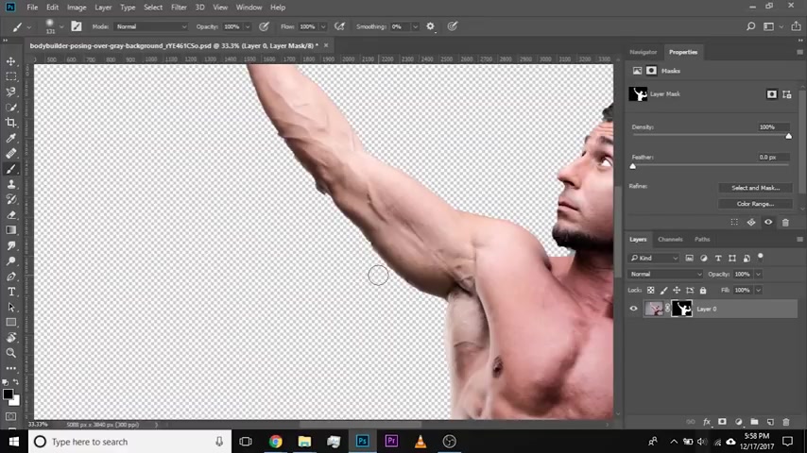Click the Density slider handle
Screen dimensions: 807x453
(788, 136)
